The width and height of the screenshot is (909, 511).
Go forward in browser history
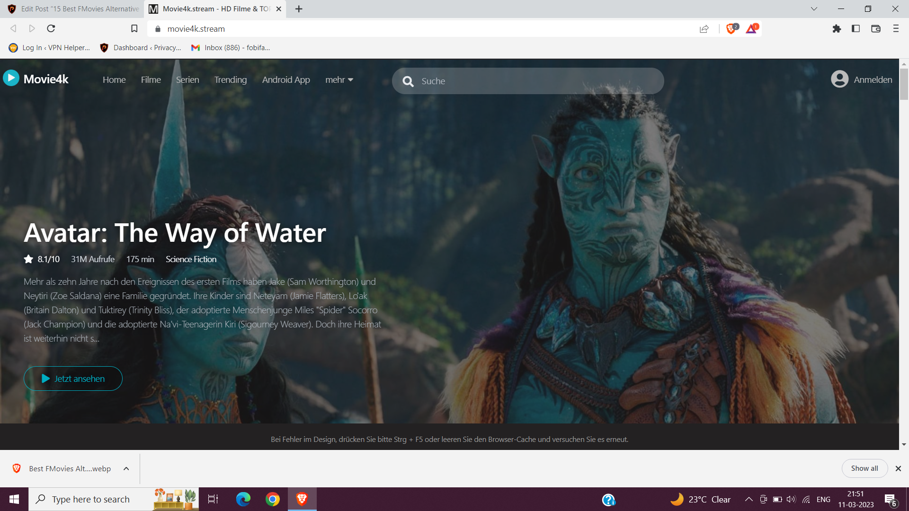coord(32,28)
